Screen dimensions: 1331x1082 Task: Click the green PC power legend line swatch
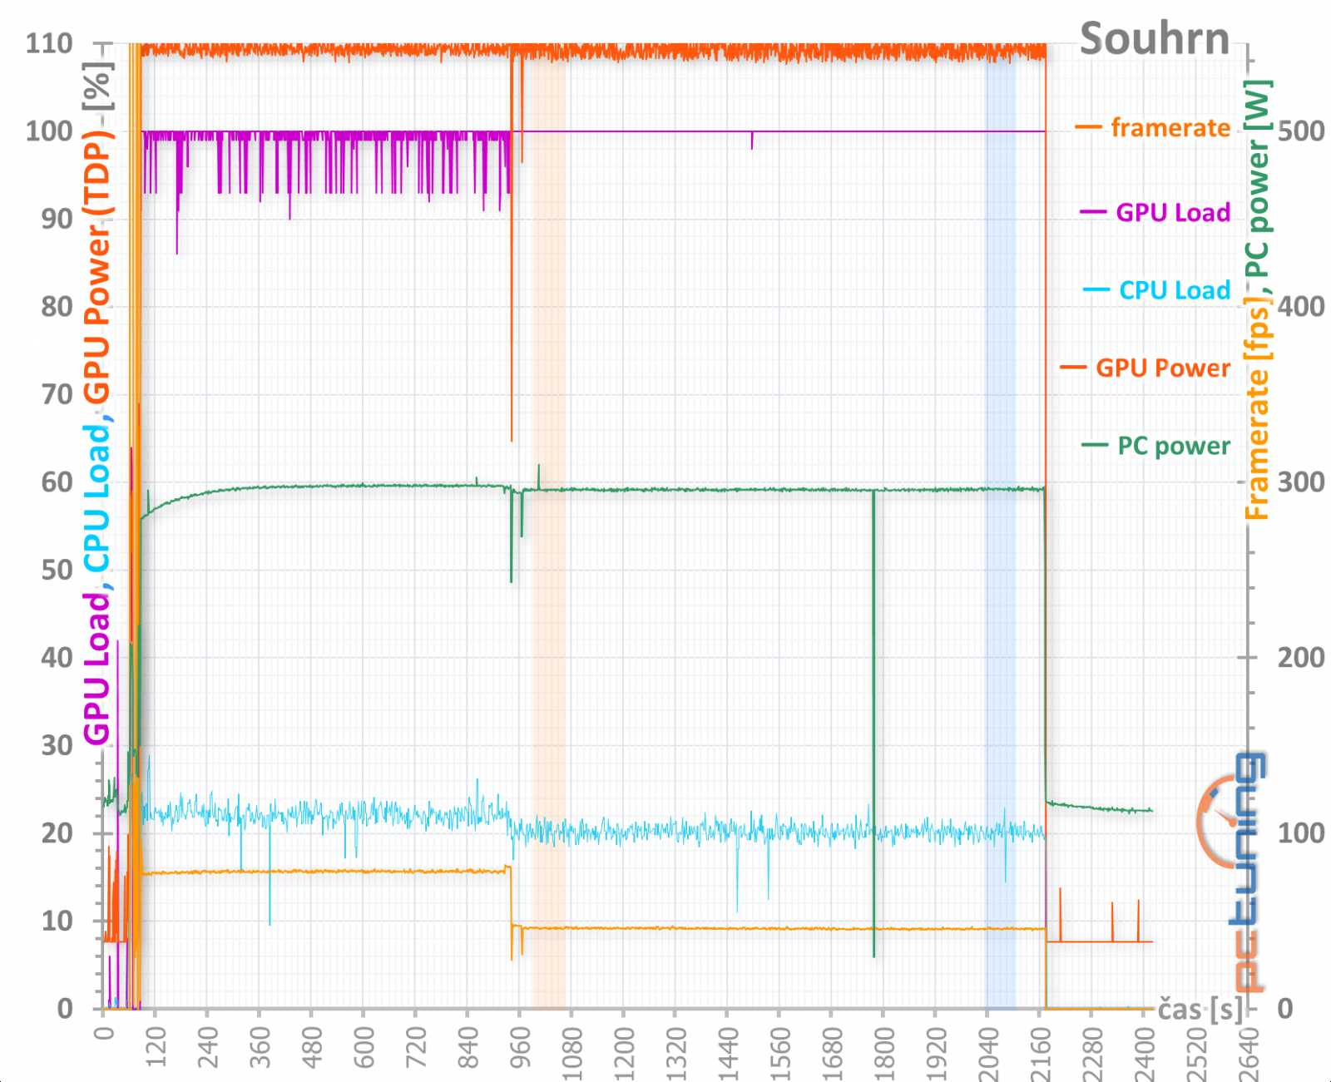click(1095, 446)
